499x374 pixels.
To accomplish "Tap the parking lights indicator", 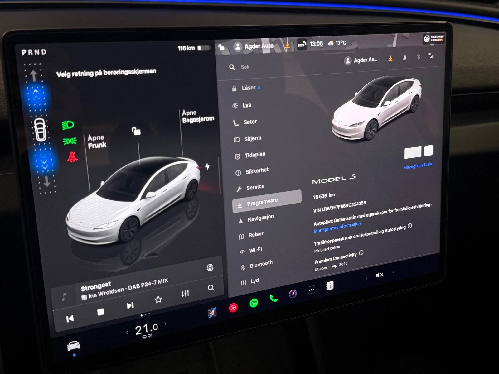I will pyautogui.click(x=70, y=141).
